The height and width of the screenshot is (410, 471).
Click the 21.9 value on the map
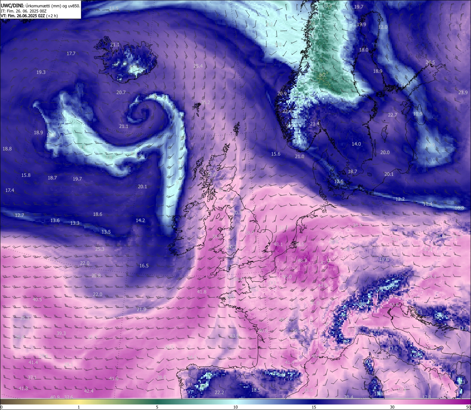click(x=141, y=310)
